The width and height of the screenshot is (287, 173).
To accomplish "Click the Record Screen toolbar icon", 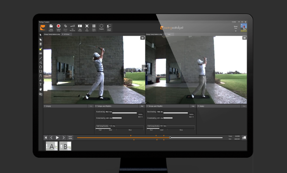I will point(109,27).
